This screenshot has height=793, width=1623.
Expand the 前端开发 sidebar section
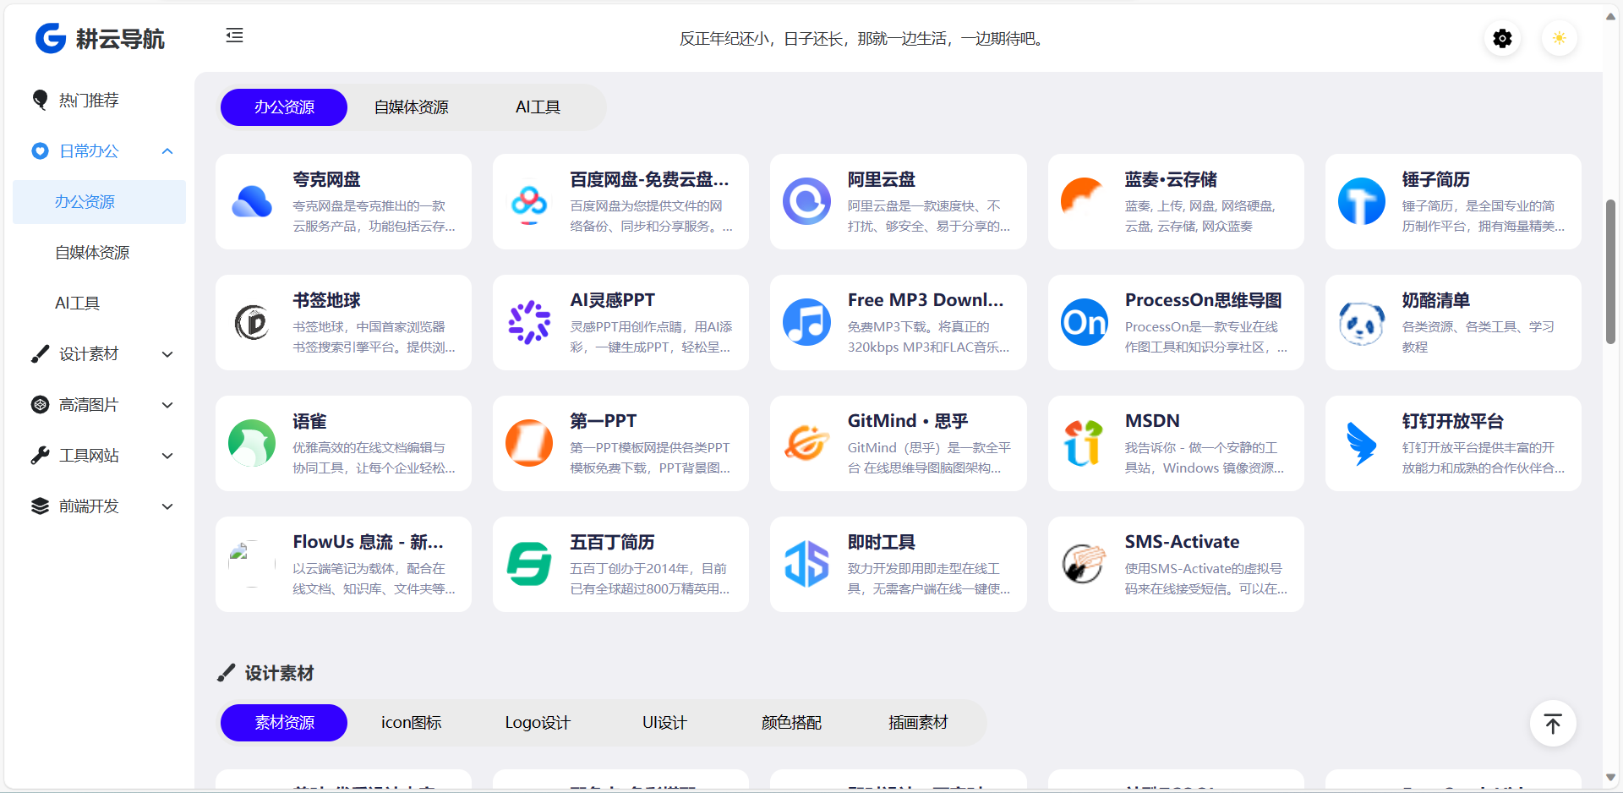167,506
